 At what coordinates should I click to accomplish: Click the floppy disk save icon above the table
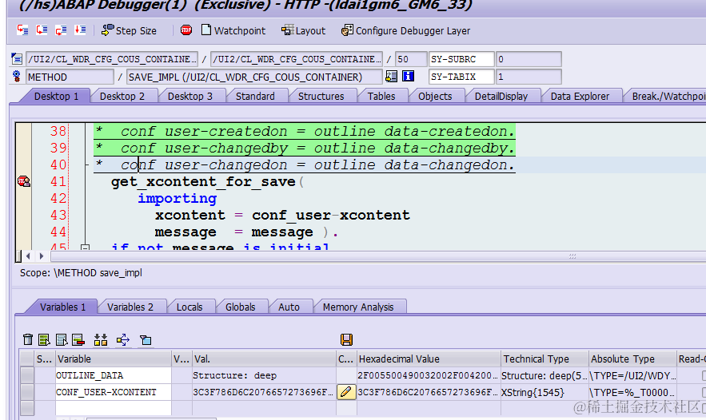point(347,339)
